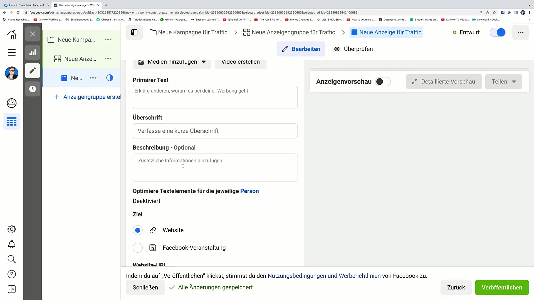Click the Zurück button
Viewport: 534px width, 300px height.
pos(456,287)
